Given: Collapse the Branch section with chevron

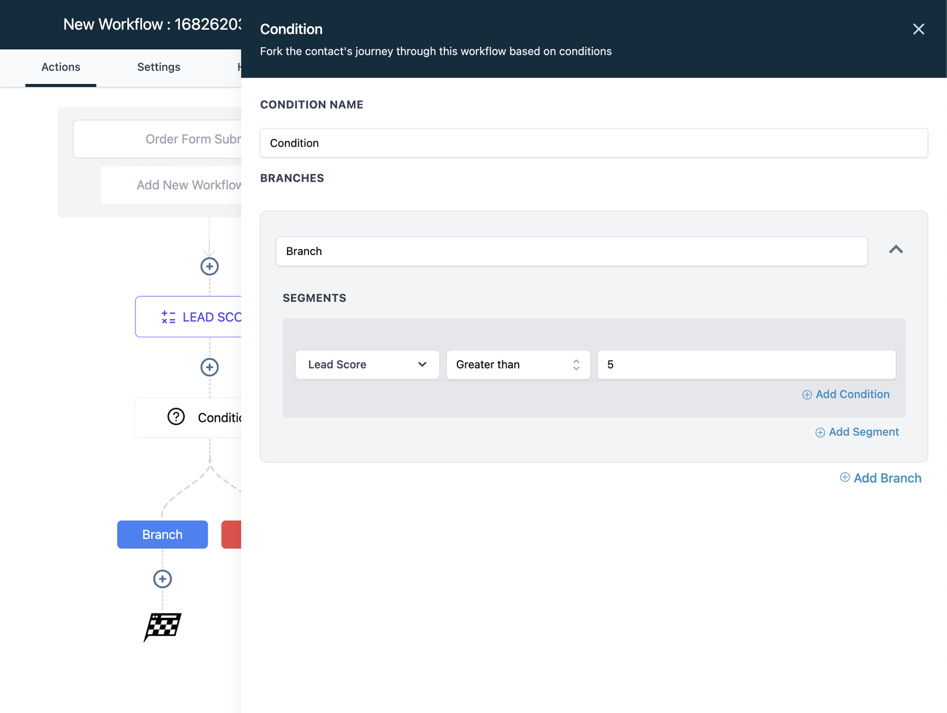Looking at the screenshot, I should pos(896,250).
